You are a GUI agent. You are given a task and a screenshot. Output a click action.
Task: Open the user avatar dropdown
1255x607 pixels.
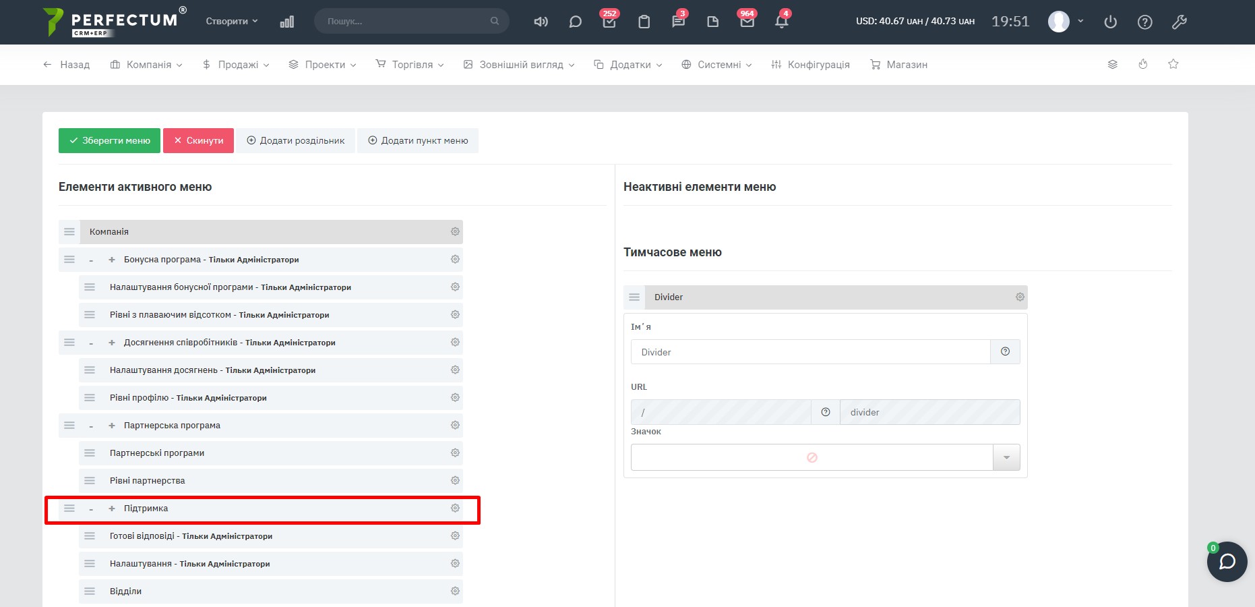[x=1066, y=22]
